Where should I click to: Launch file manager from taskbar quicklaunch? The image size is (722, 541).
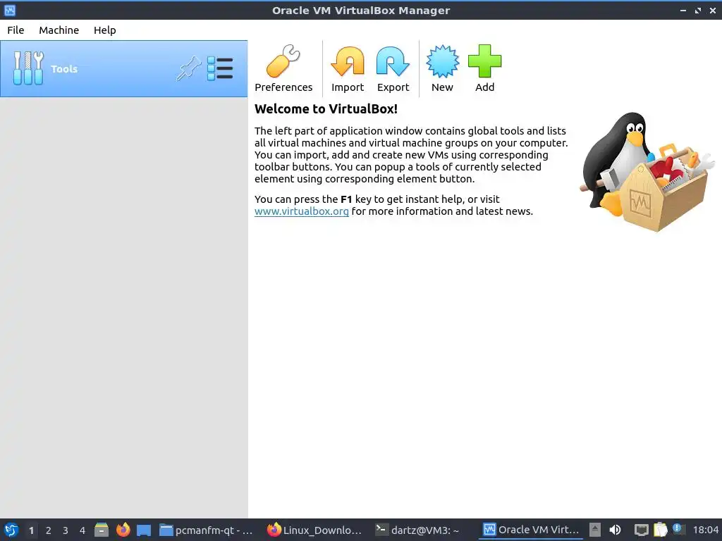pyautogui.click(x=102, y=530)
